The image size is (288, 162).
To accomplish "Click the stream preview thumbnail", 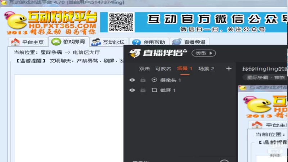I will (x=263, y=123).
